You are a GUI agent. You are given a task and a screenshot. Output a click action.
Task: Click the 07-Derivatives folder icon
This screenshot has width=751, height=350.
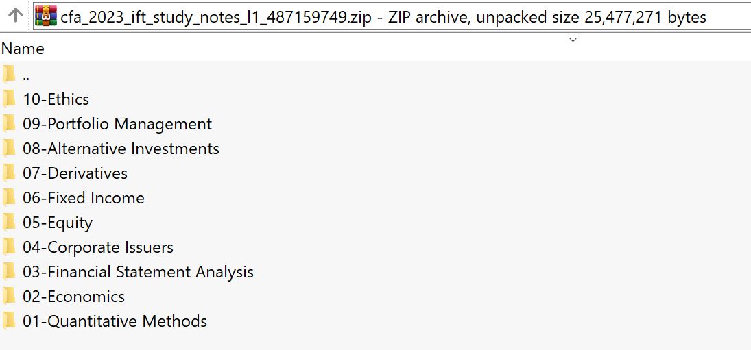point(10,173)
